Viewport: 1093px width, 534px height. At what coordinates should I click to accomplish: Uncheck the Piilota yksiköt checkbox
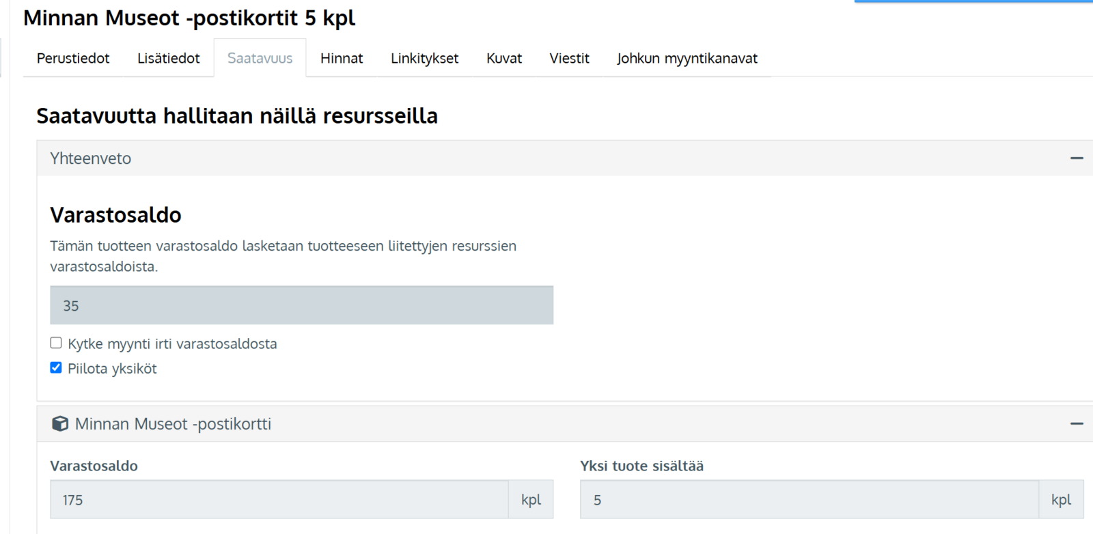click(56, 368)
